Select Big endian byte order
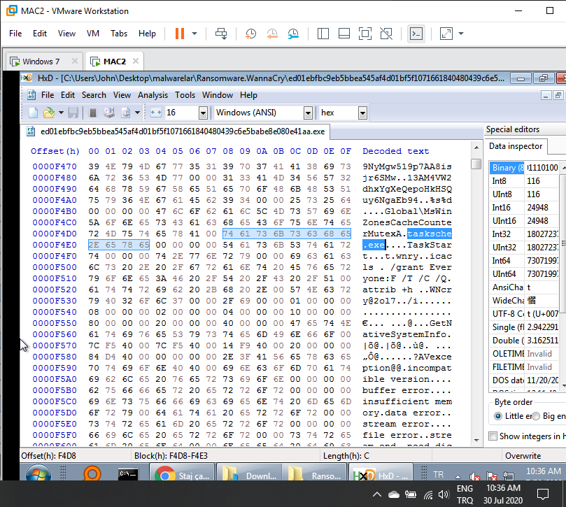Screen dimensions: 566x507 [x=536, y=416]
